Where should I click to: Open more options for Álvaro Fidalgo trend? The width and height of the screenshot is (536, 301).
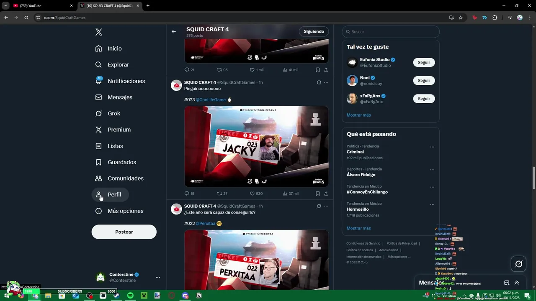(x=432, y=170)
